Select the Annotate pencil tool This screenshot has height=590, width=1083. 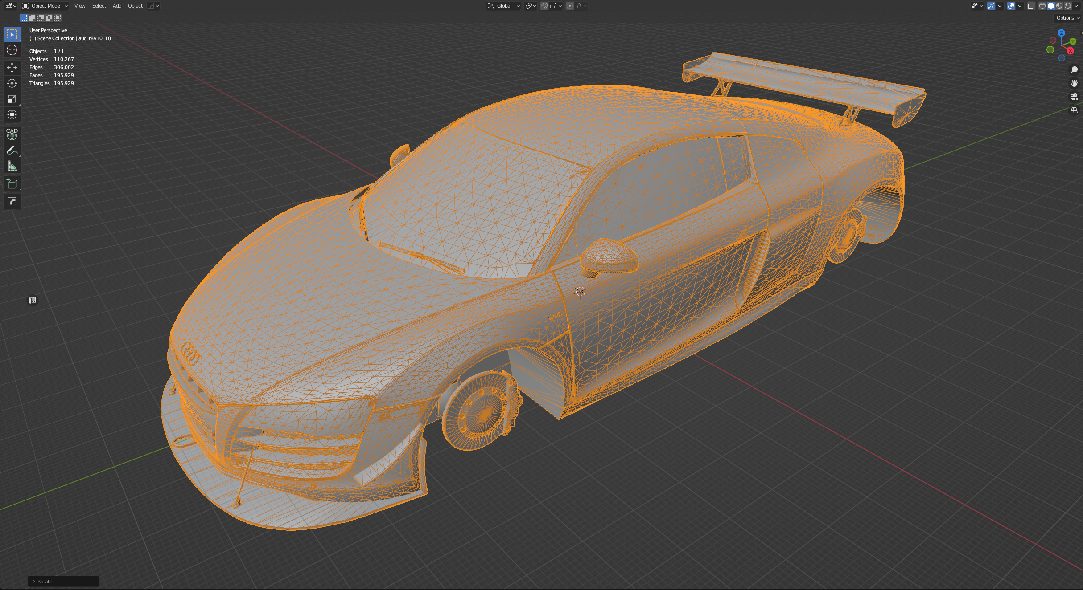pos(12,151)
